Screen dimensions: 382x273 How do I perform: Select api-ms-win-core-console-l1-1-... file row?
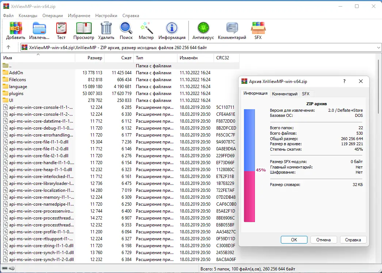click(x=121, y=107)
